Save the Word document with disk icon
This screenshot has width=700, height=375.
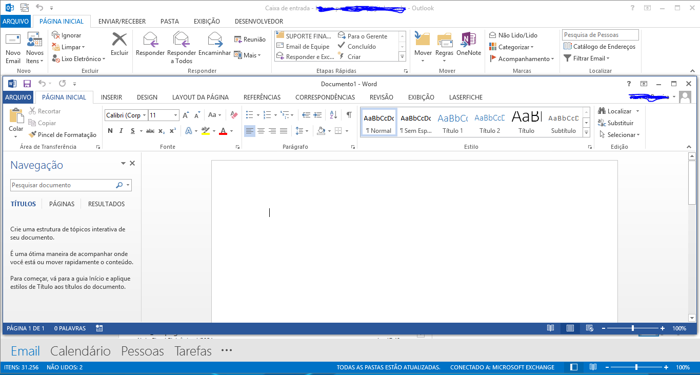(x=27, y=84)
